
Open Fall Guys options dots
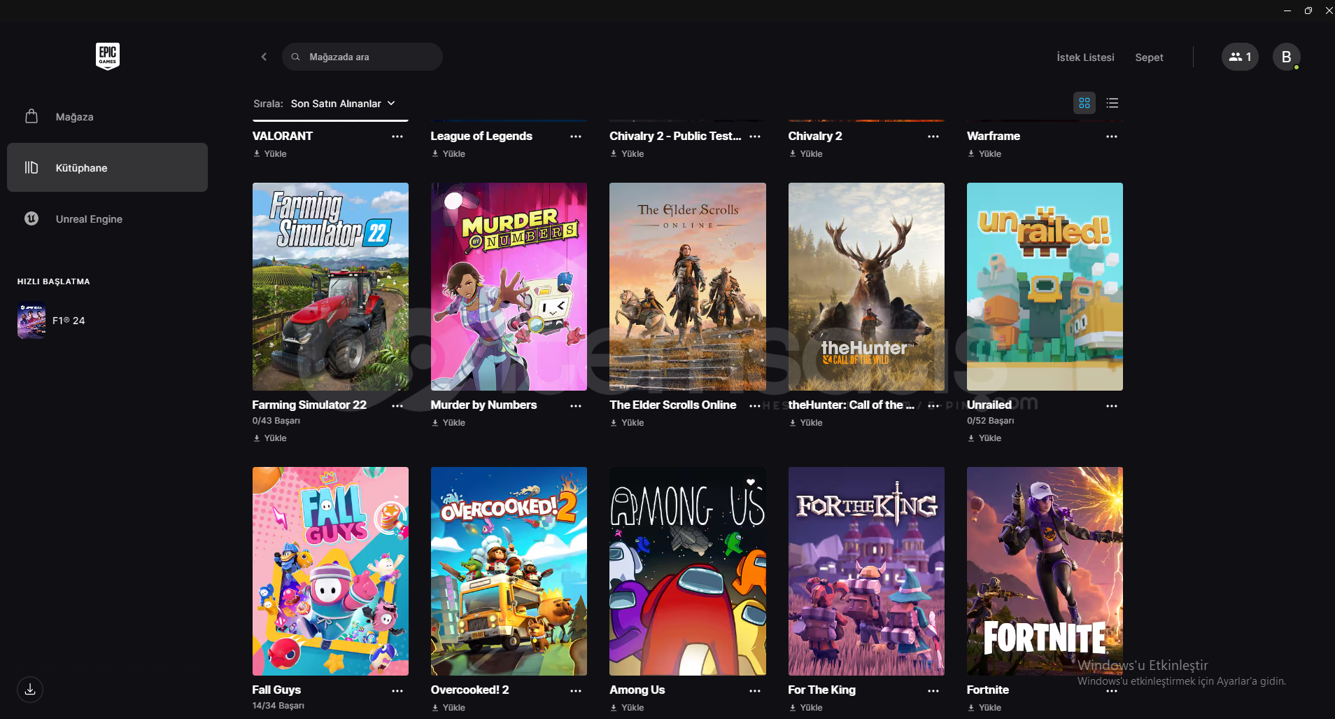click(x=397, y=691)
